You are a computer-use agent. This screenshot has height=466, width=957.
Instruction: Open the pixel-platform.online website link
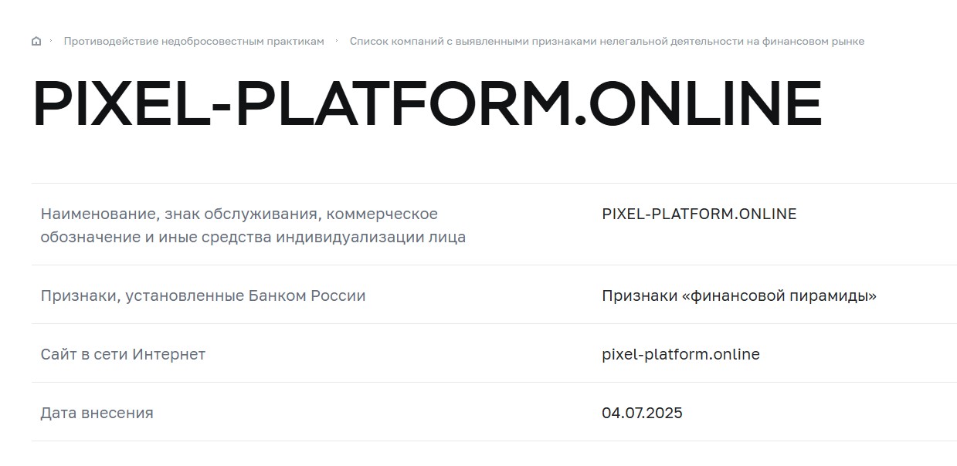pyautogui.click(x=680, y=354)
